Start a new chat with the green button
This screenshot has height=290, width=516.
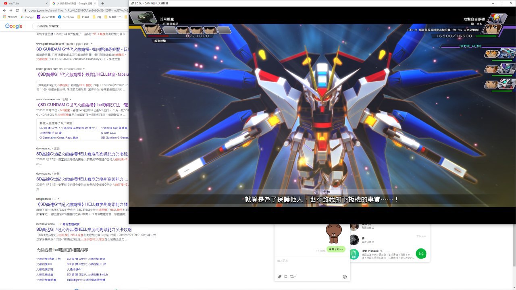[x=421, y=253]
